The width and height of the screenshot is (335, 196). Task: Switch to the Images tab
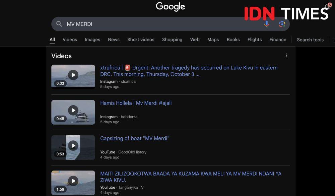[x=92, y=40]
